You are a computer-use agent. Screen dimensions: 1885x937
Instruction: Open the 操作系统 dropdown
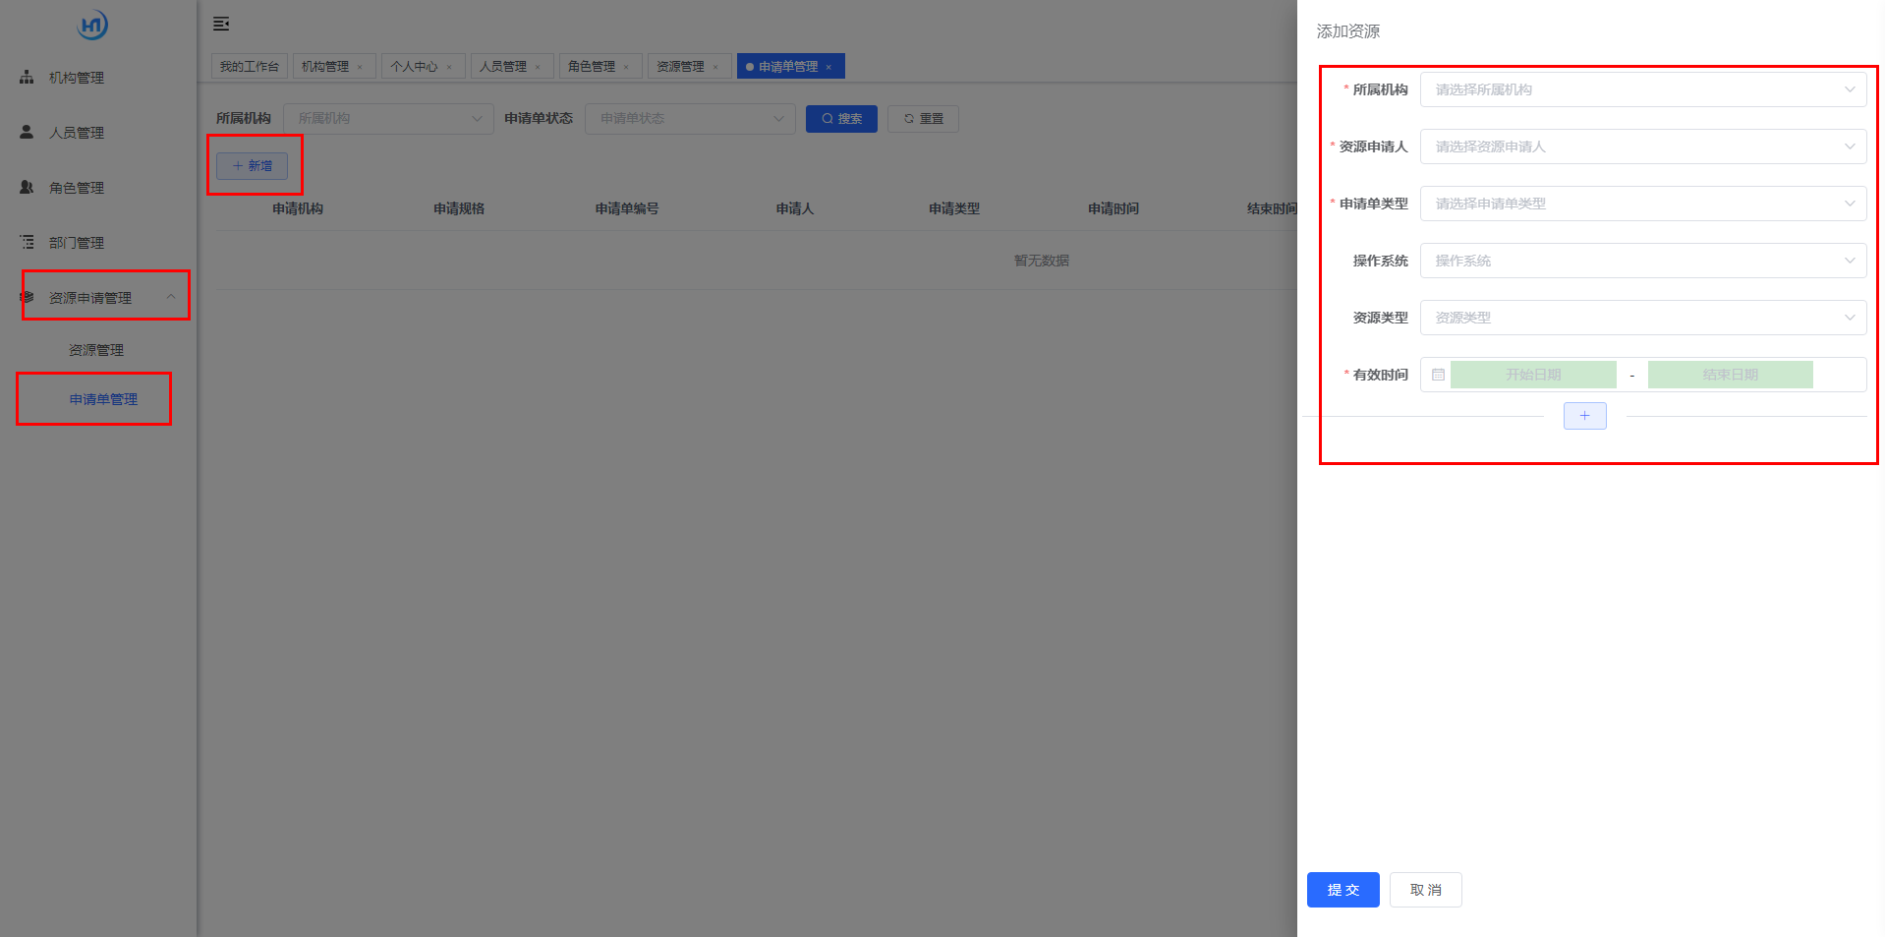coord(1642,261)
